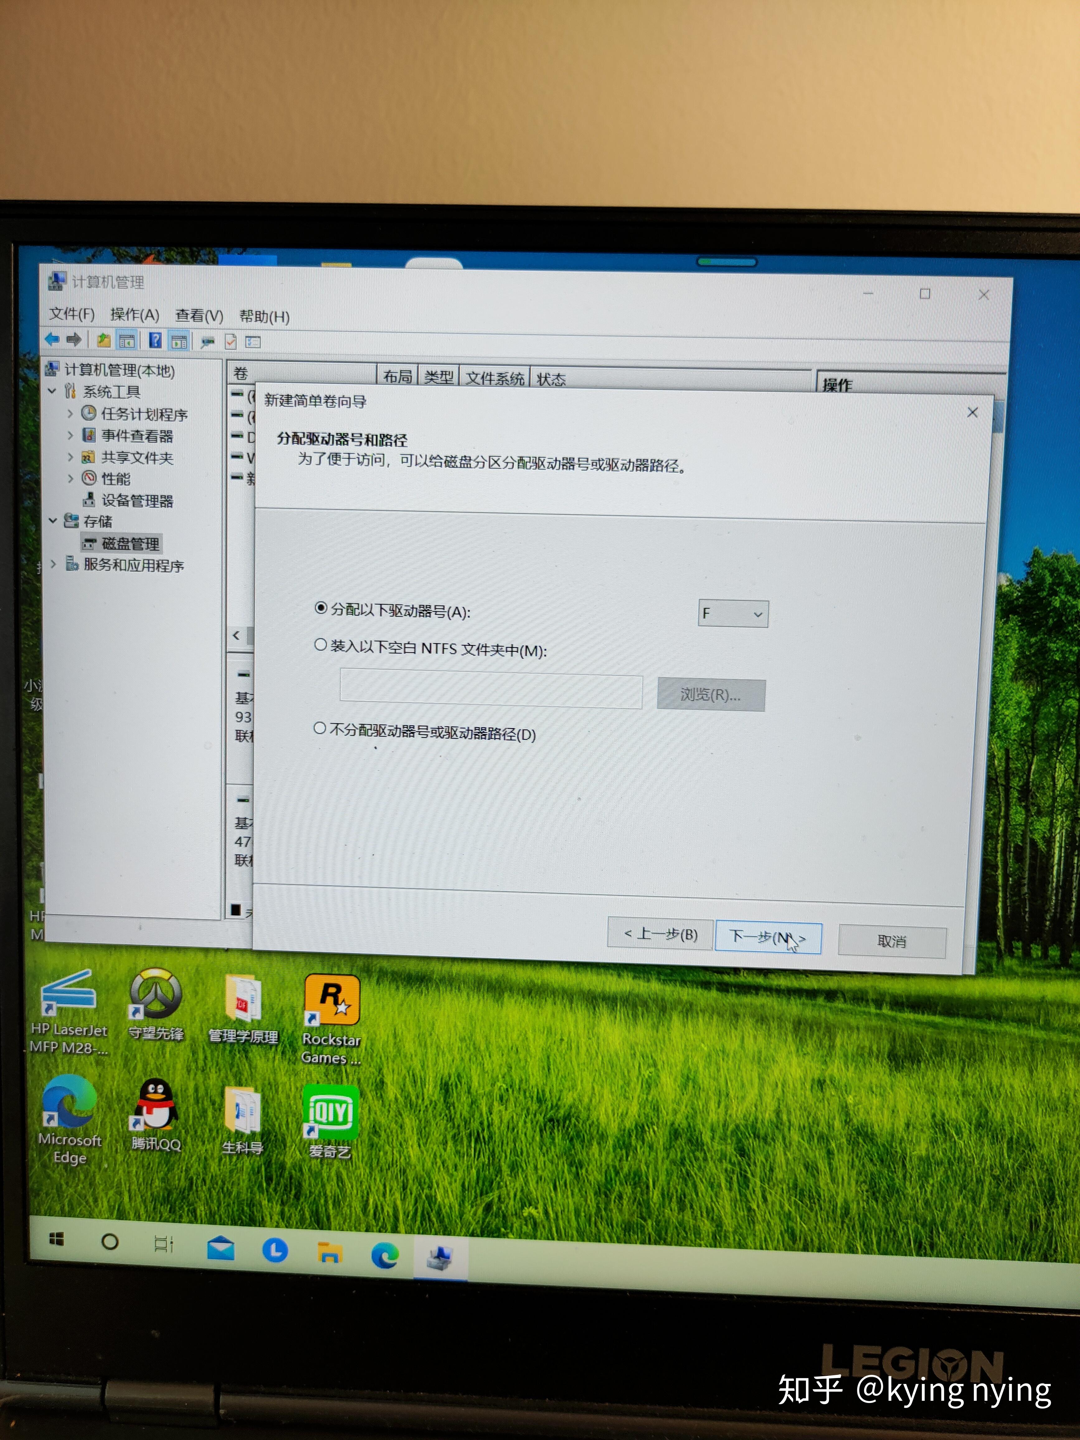Screen dimensions: 1080x1440
Task: Open Task View on the taskbar
Action: coord(163,1244)
